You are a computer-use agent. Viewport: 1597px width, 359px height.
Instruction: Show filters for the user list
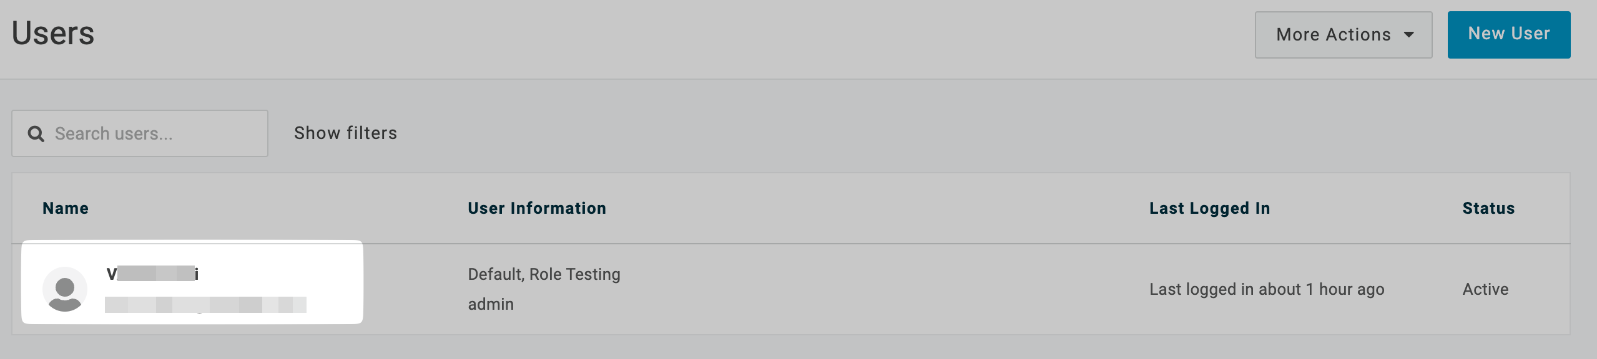tap(345, 133)
